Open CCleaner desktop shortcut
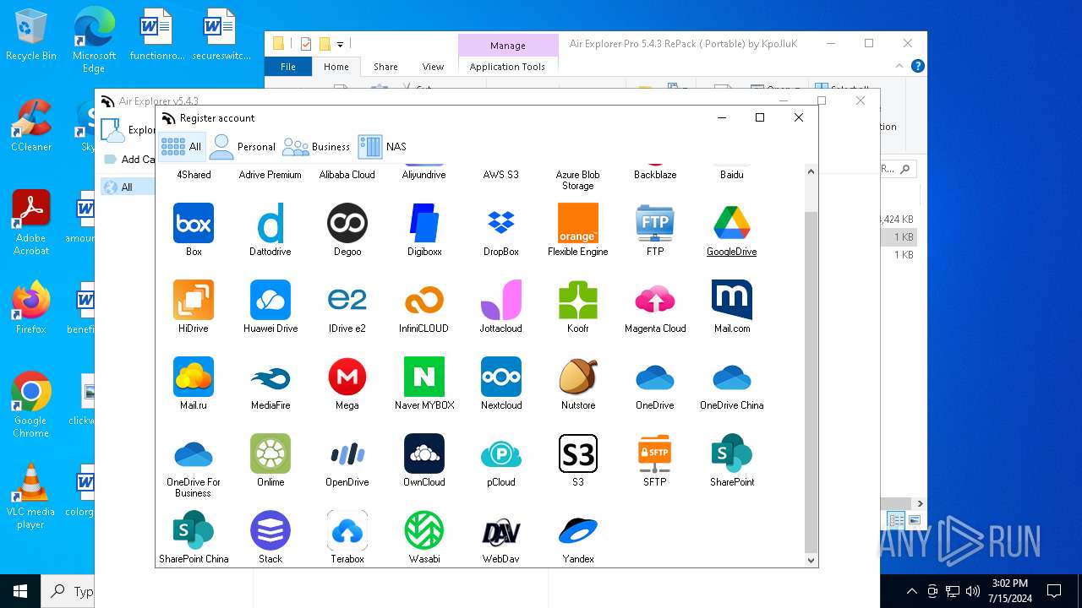This screenshot has height=608, width=1082. pyautogui.click(x=31, y=126)
